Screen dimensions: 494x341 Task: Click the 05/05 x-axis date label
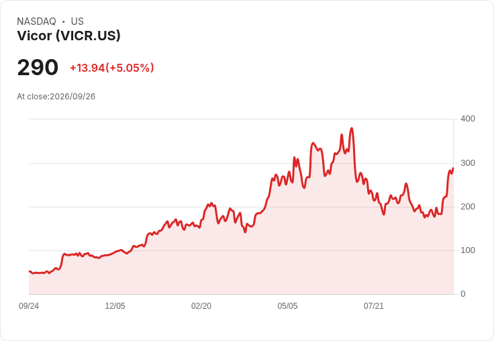pos(287,305)
